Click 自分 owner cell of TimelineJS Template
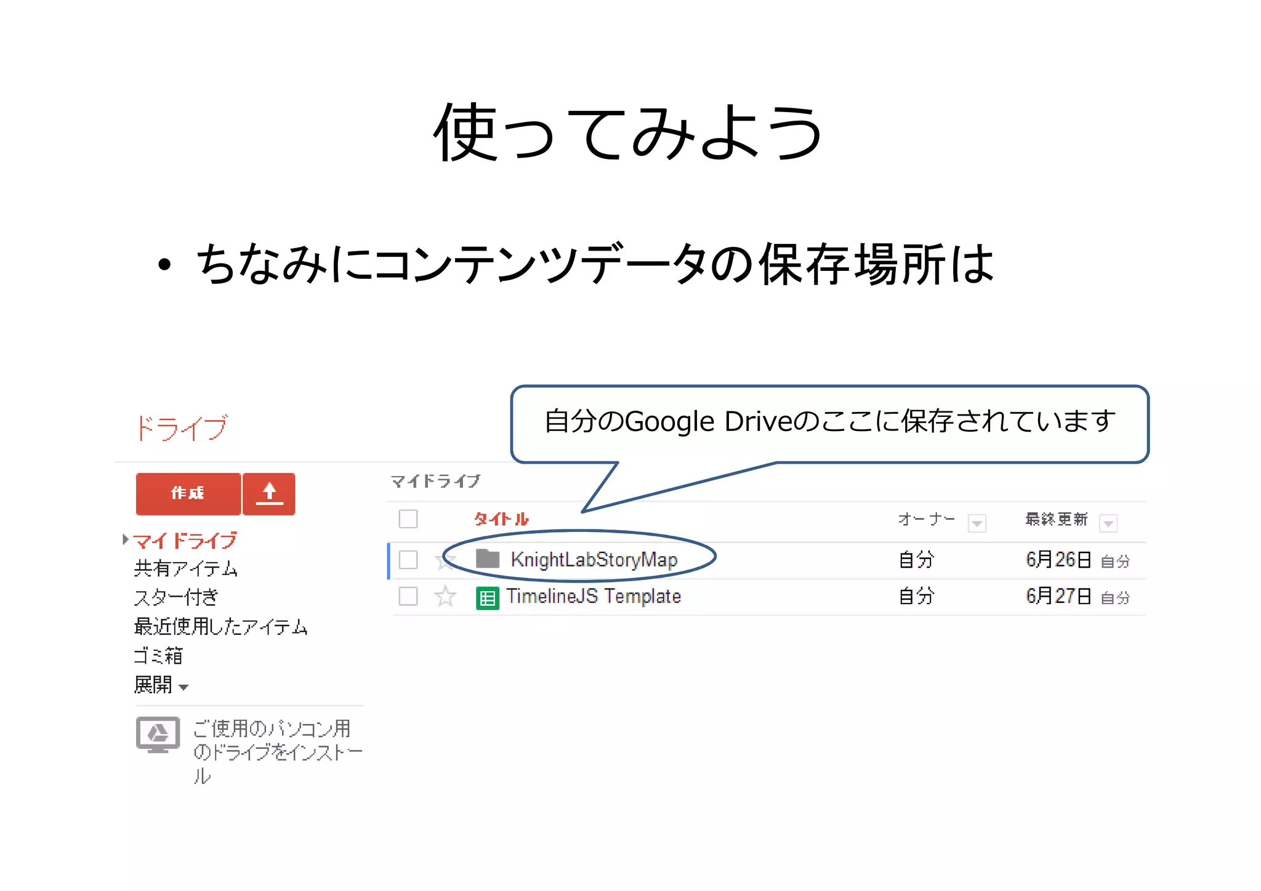Viewport: 1261px width, 891px height. tap(916, 596)
